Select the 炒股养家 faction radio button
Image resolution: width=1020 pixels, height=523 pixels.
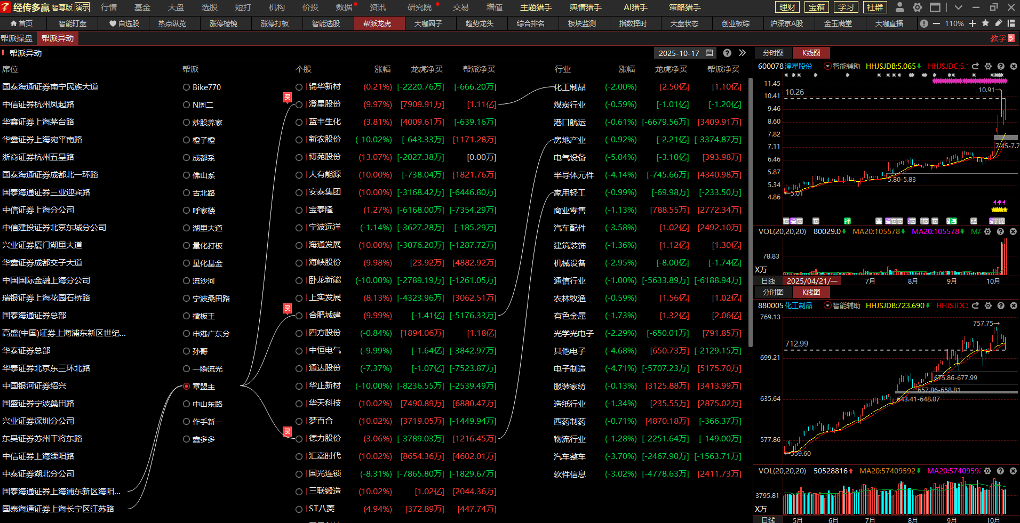point(186,123)
